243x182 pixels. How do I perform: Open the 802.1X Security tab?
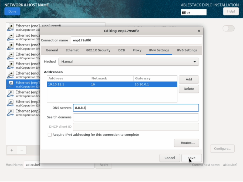(x=98, y=50)
